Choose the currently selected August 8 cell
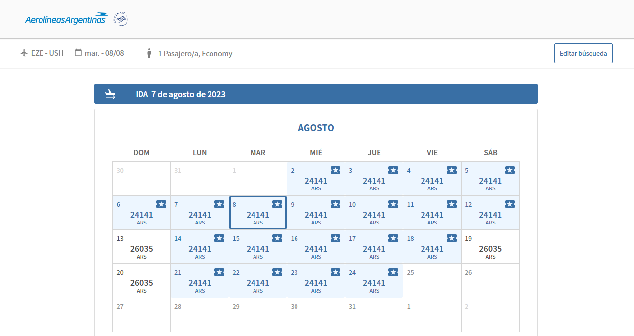Image resolution: width=634 pixels, height=336 pixels. 258,213
